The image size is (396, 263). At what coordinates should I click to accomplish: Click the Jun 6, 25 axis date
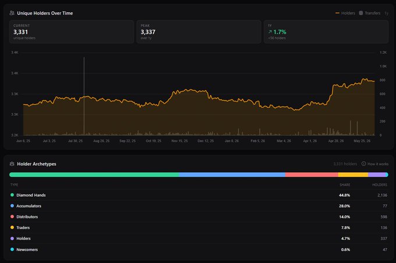pos(23,141)
